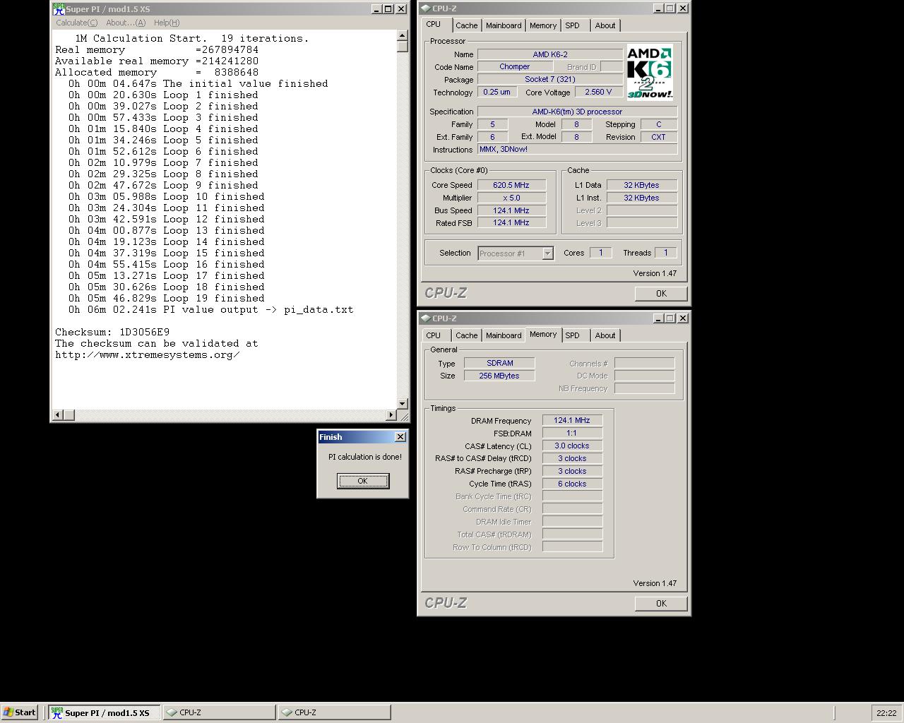
Task: Click the top CPU-Z window title icon
Action: point(425,8)
